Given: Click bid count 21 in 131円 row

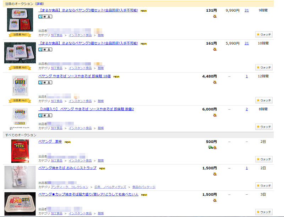Looking at the screenshot, I should [x=247, y=11].
